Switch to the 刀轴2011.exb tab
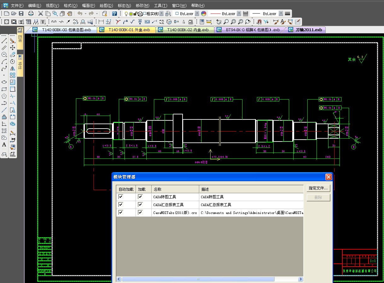 (309, 30)
